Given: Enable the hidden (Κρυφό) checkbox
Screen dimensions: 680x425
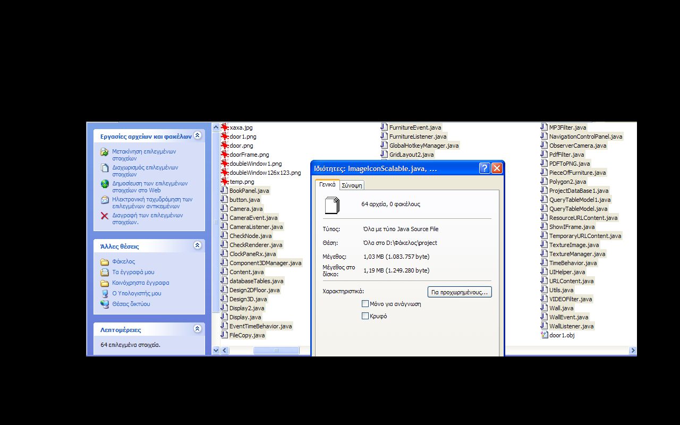Looking at the screenshot, I should click(365, 316).
